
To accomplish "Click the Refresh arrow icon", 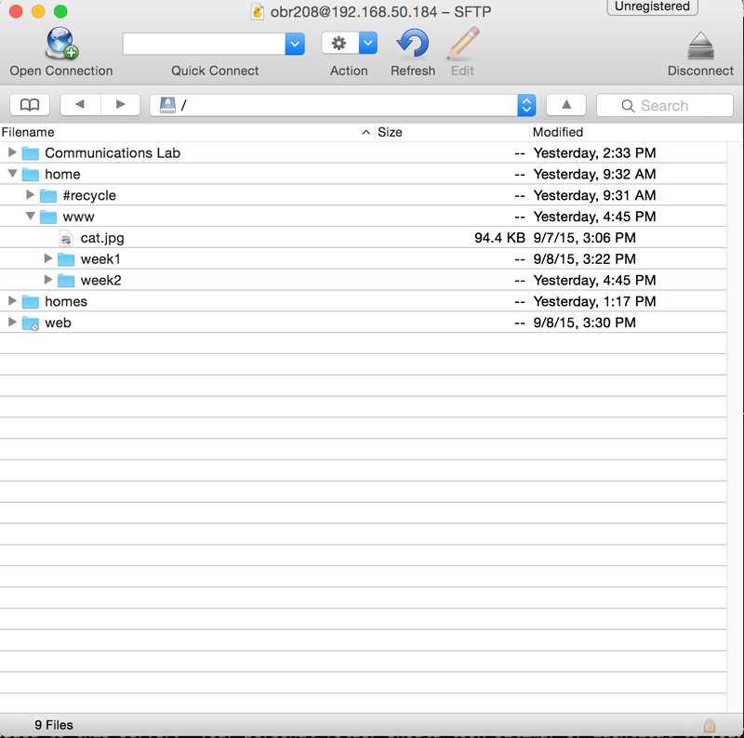I will (412, 44).
